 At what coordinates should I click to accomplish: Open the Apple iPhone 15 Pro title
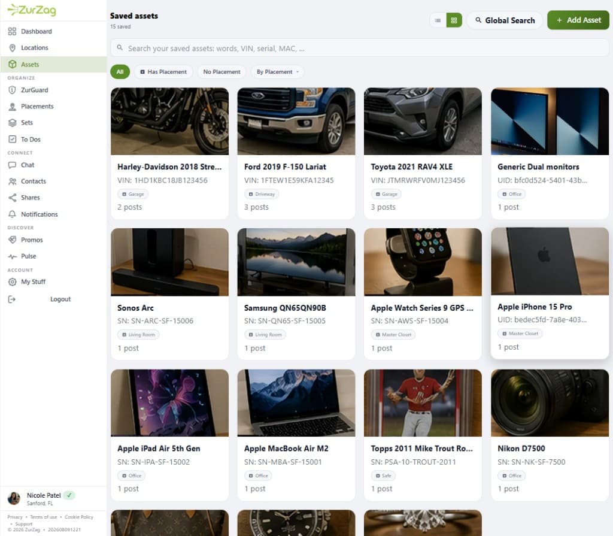pos(535,307)
